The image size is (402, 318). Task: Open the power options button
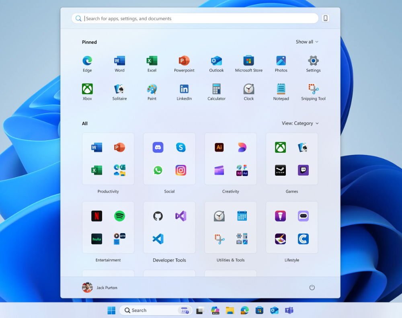point(312,287)
